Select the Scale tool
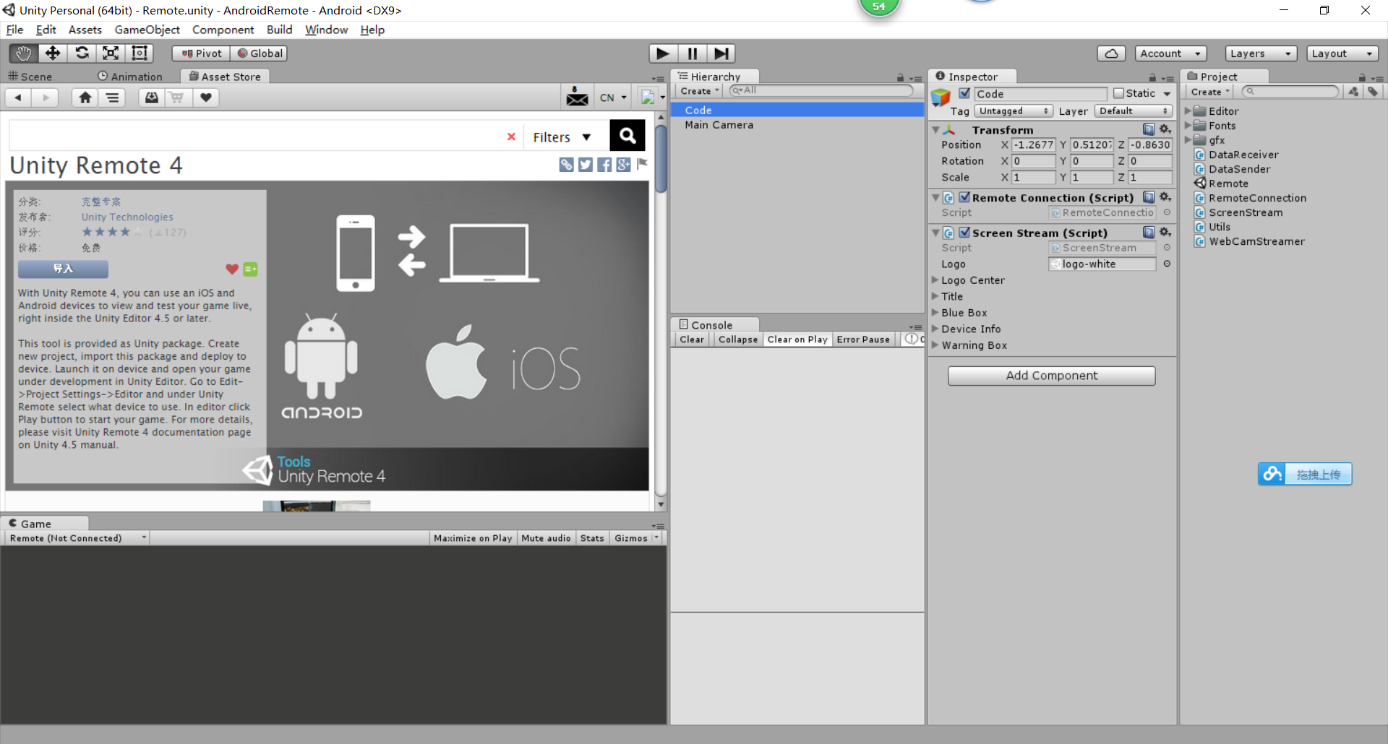This screenshot has width=1388, height=744. [111, 53]
